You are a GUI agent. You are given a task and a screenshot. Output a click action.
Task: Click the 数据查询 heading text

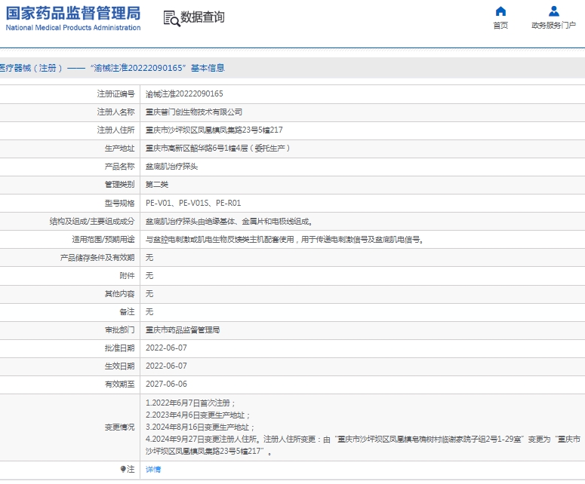(x=202, y=17)
